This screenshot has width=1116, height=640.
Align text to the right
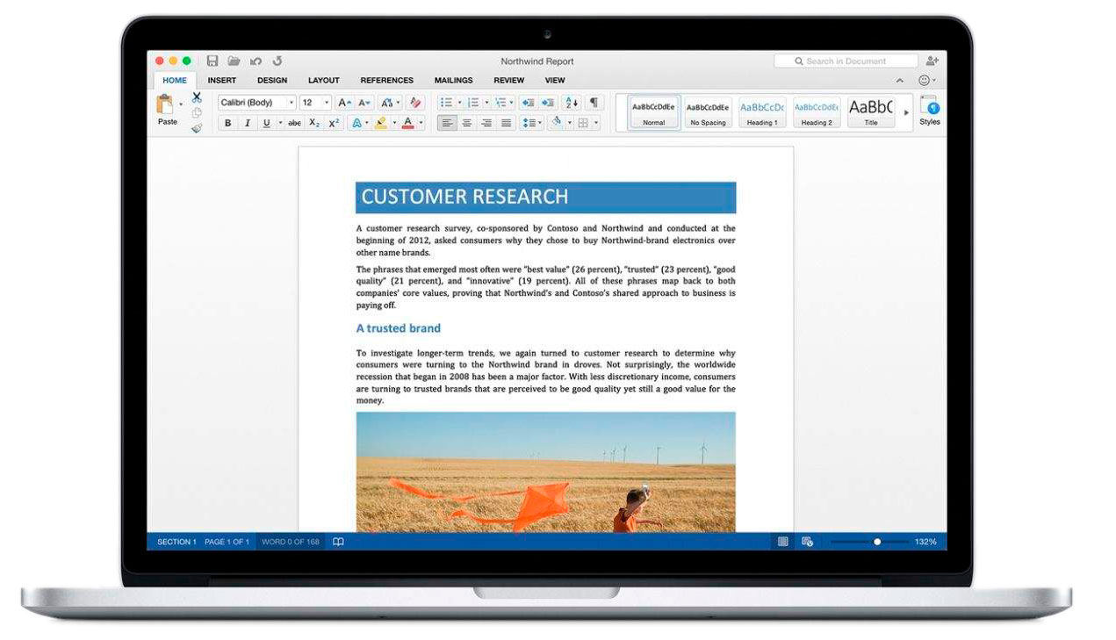tap(486, 123)
